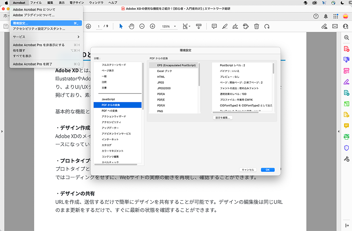Click the OK button in preferences

(x=267, y=170)
